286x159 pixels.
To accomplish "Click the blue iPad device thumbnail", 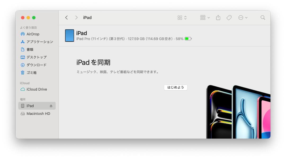I will [69, 35].
